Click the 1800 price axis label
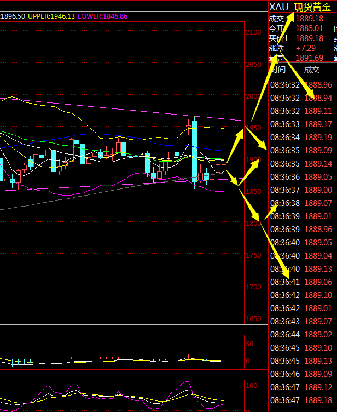 point(253,224)
